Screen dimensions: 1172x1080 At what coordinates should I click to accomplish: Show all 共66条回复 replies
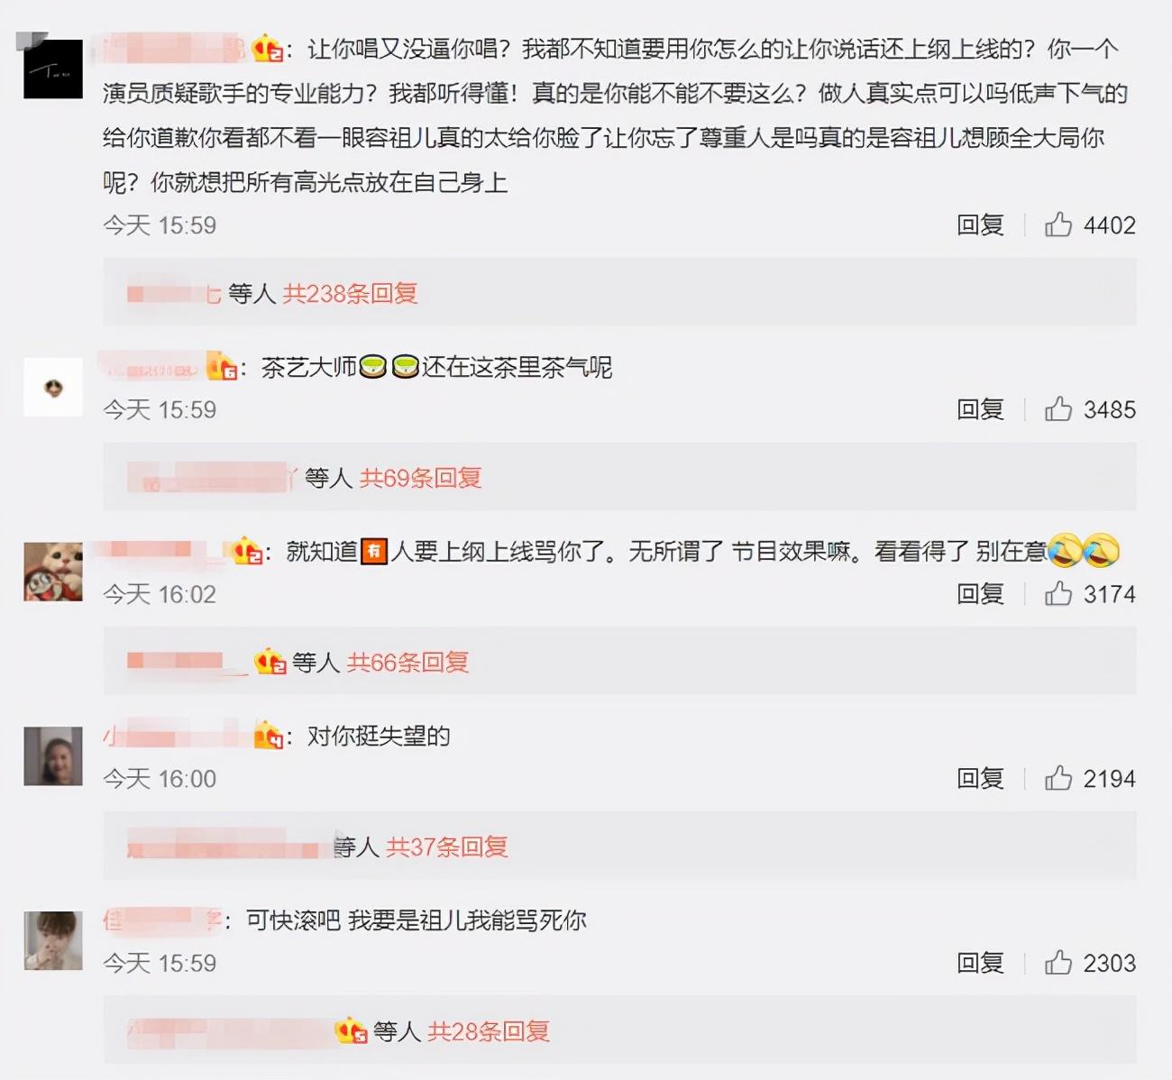click(408, 663)
